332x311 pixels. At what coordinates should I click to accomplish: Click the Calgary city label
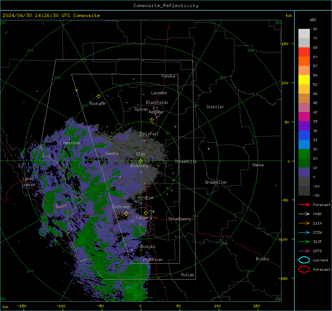[144, 217]
